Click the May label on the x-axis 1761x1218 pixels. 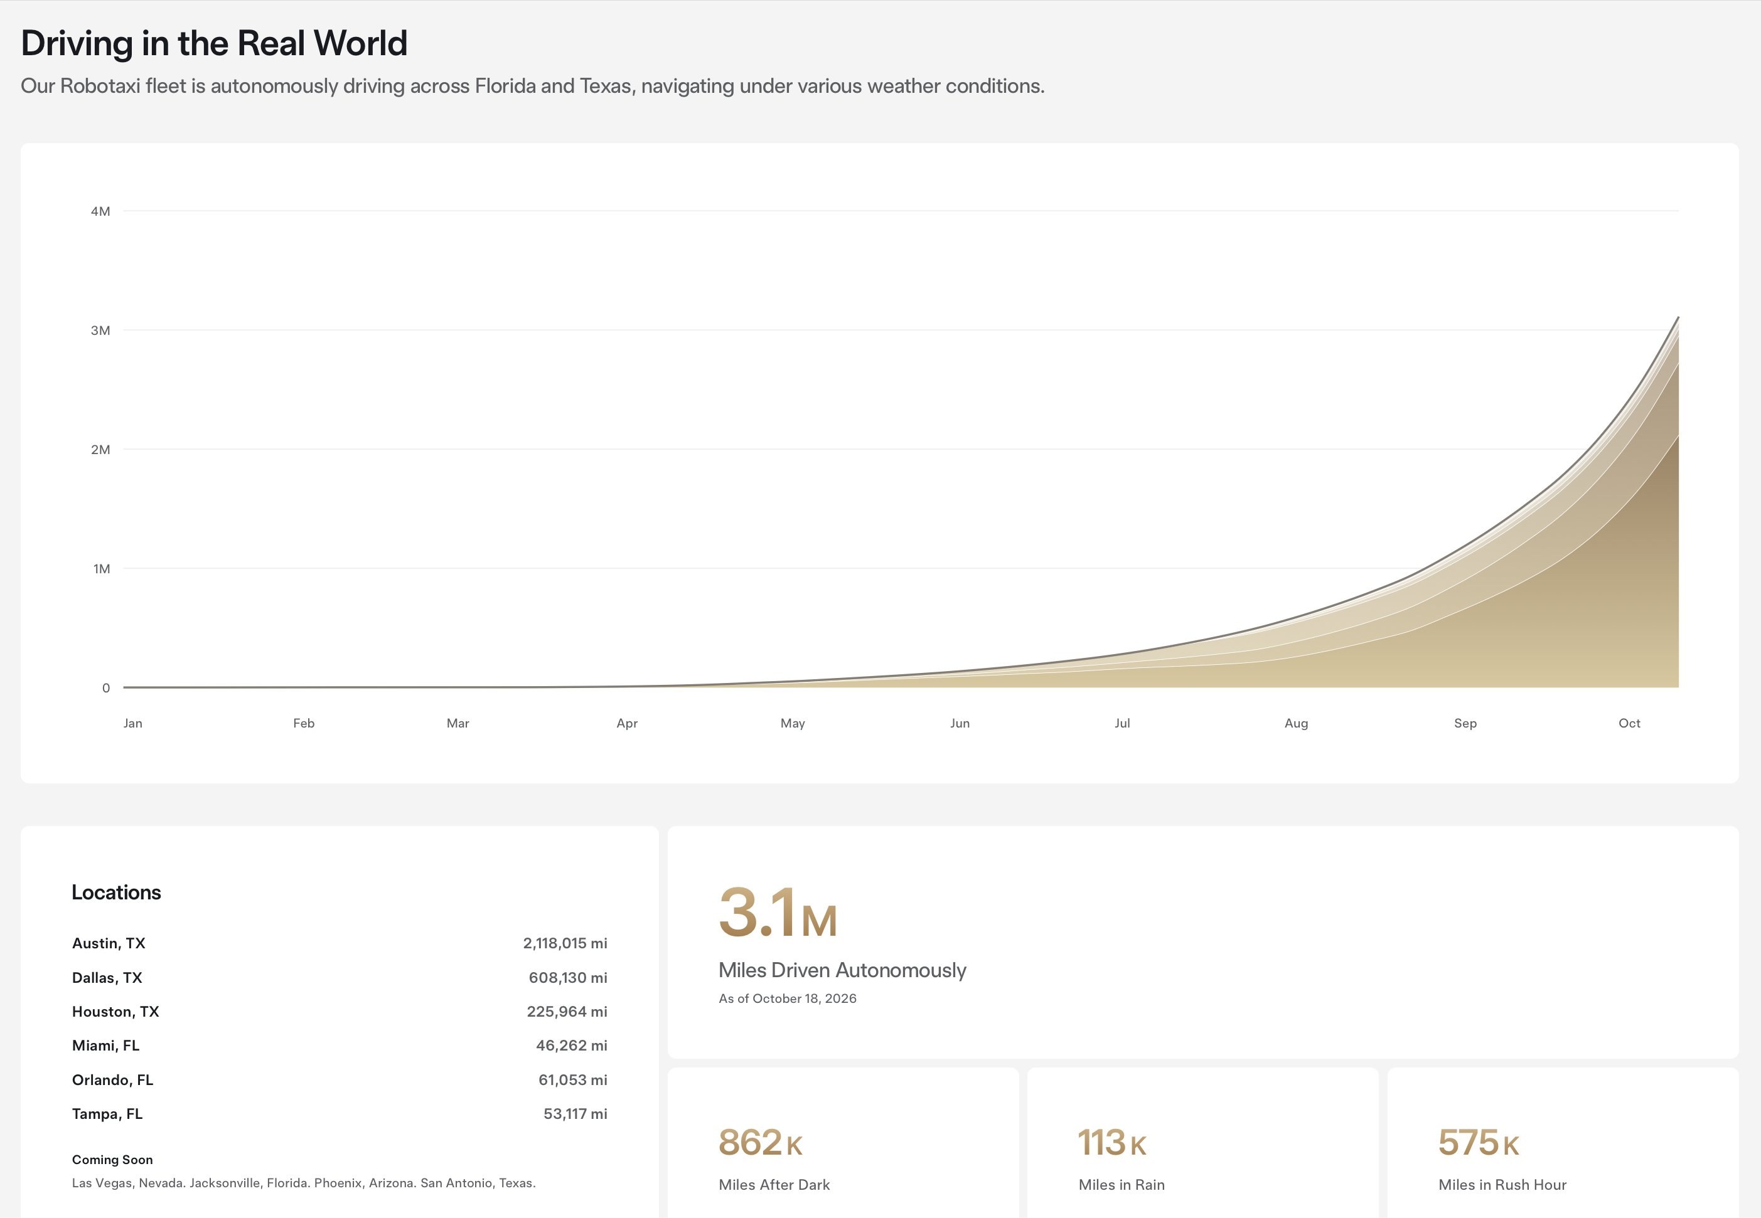point(793,723)
